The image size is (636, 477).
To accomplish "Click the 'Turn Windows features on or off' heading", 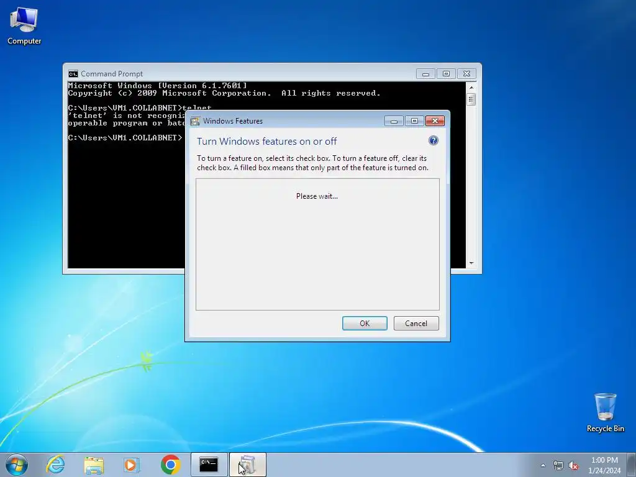I will coord(267,141).
